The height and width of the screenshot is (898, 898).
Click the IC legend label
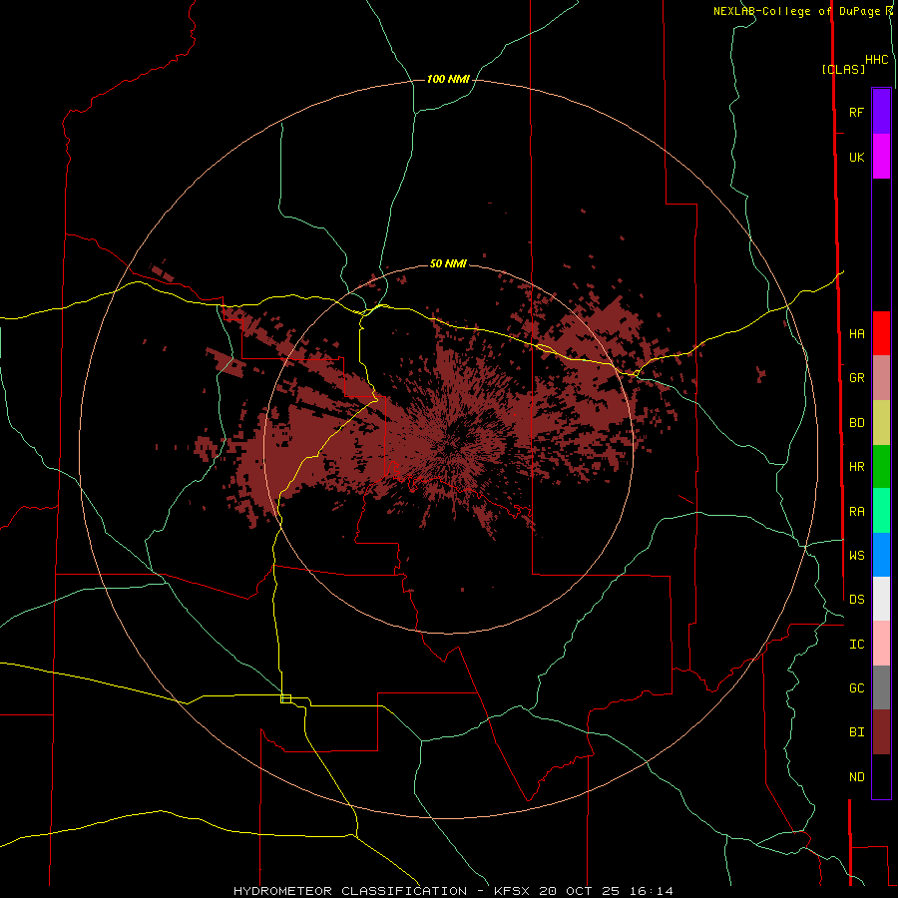[856, 645]
